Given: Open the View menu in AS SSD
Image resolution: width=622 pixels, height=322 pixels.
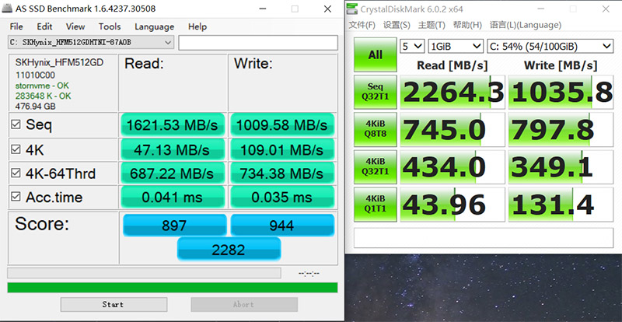Looking at the screenshot, I should (x=75, y=26).
